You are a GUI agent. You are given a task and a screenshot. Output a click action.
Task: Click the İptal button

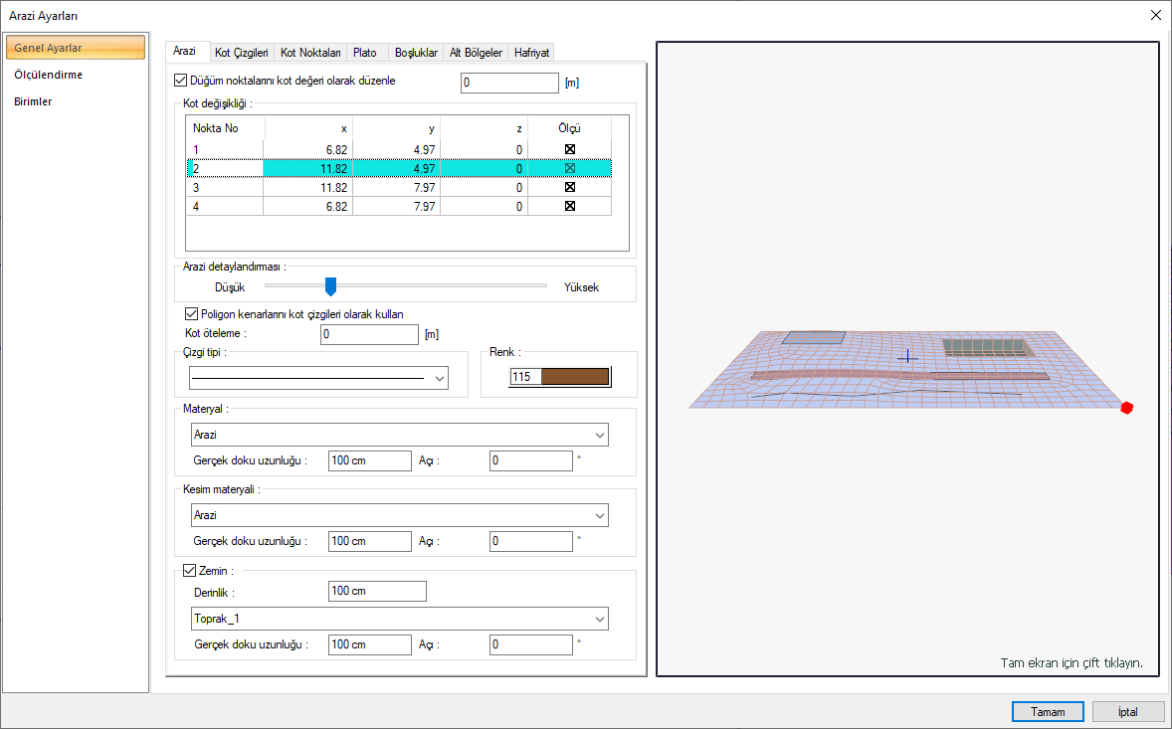[x=1128, y=712]
